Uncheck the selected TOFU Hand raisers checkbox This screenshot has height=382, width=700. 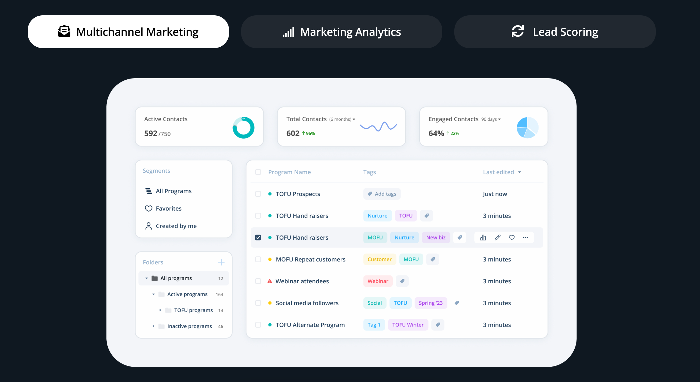point(258,238)
